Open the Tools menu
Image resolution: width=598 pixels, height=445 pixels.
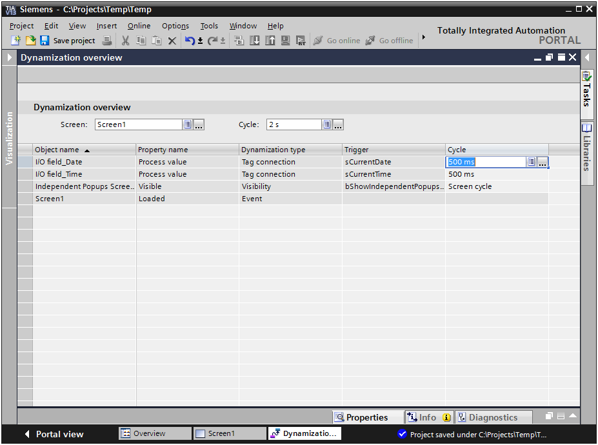pos(210,26)
